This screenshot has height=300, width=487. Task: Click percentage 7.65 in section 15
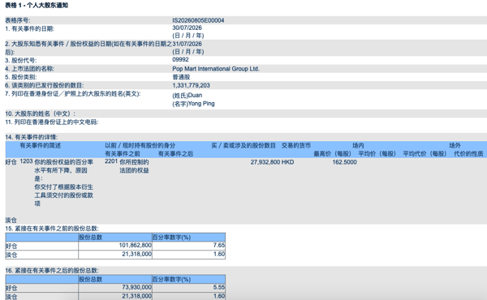click(219, 246)
